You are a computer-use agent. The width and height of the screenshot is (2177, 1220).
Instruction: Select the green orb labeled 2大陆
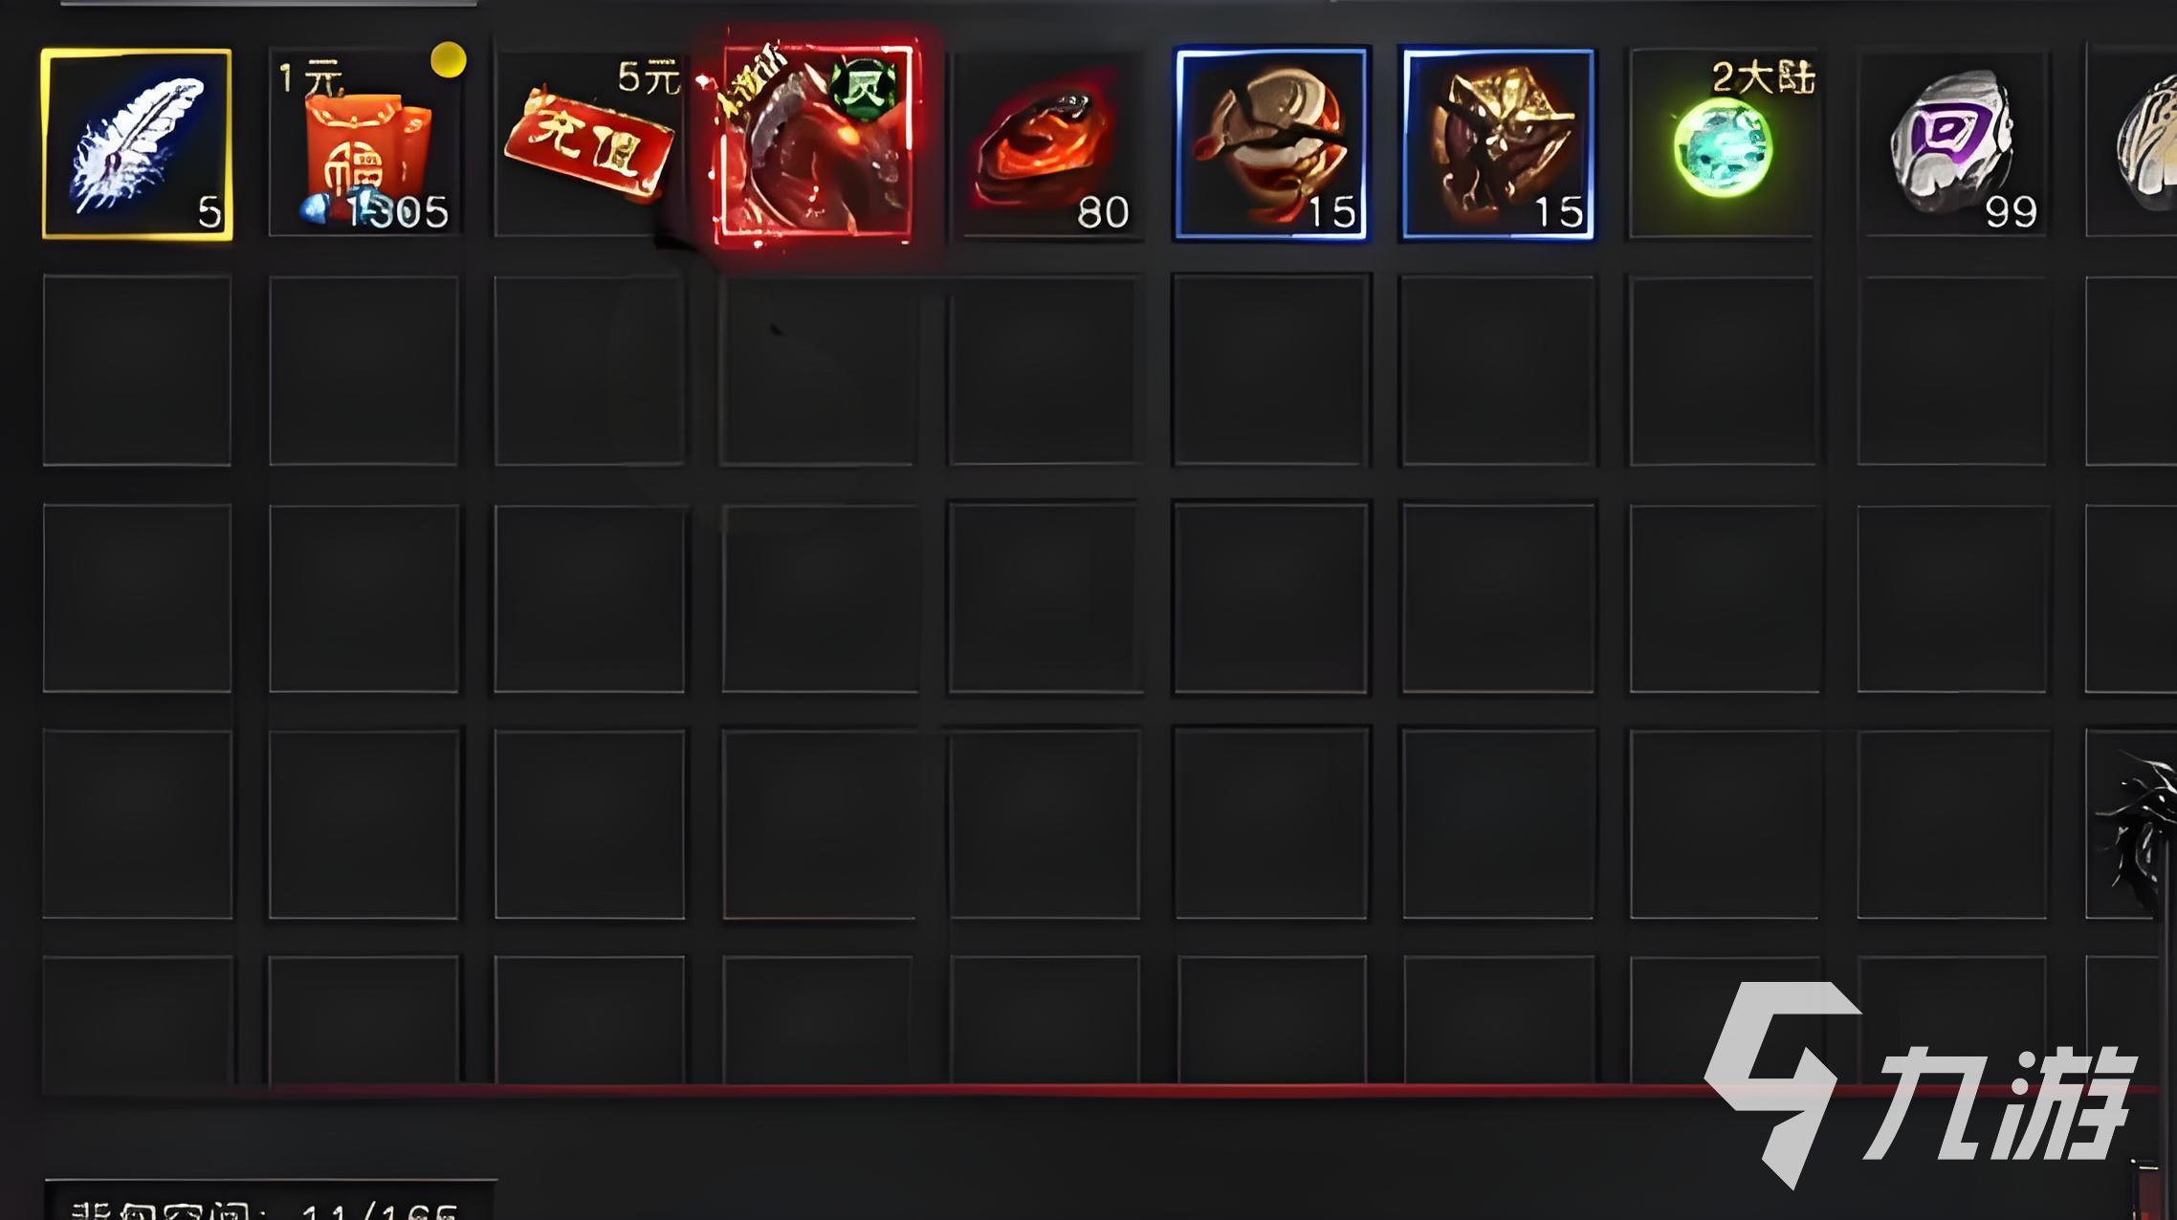tap(1724, 143)
